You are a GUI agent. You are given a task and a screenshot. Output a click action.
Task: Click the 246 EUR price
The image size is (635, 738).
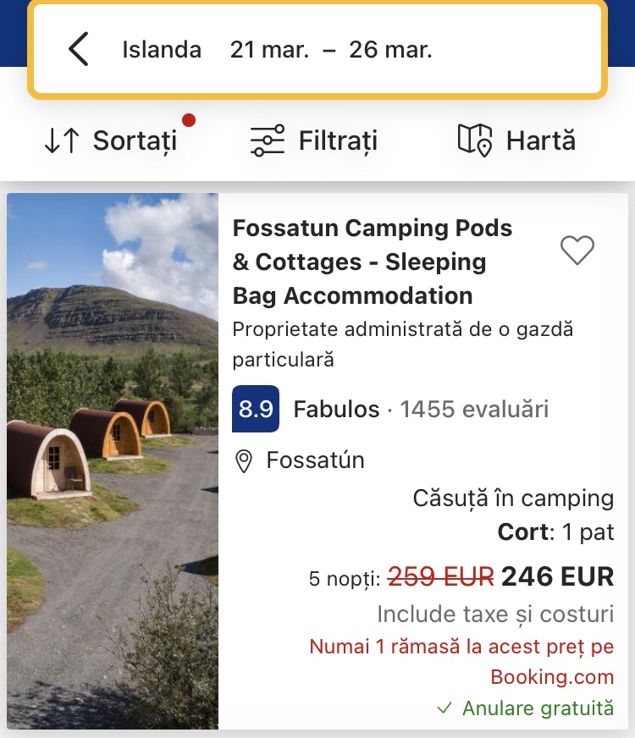[557, 577]
